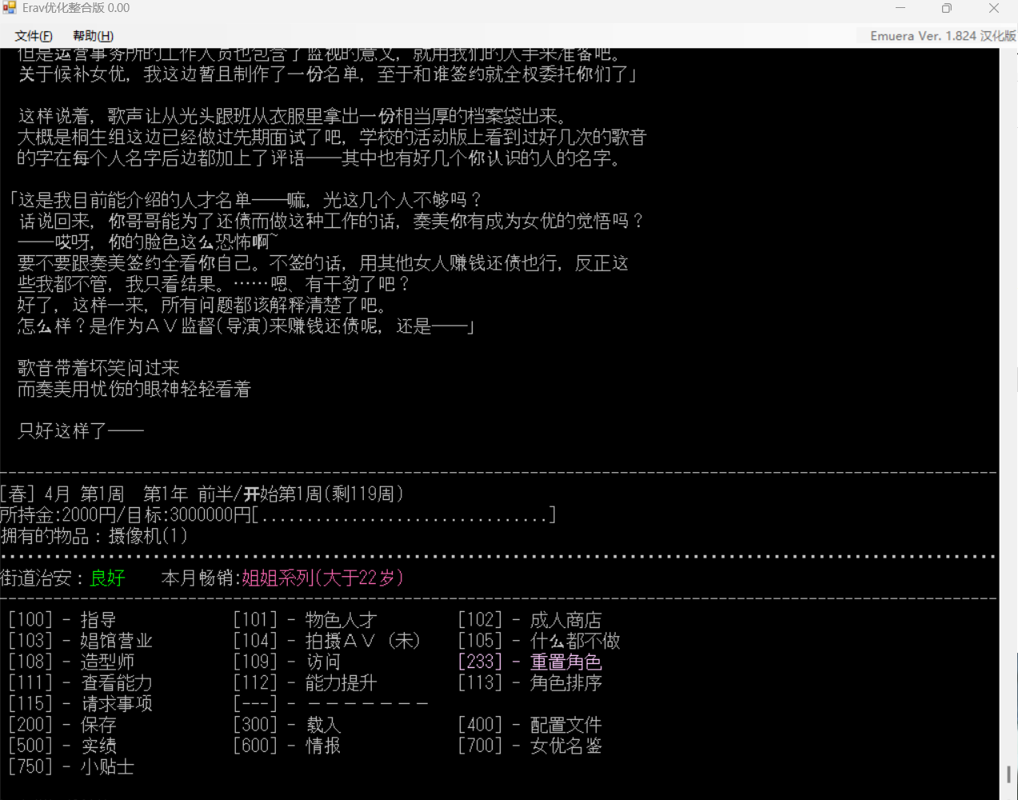
Task: Click the 所持金:2000円 money line
Action: 277,514
